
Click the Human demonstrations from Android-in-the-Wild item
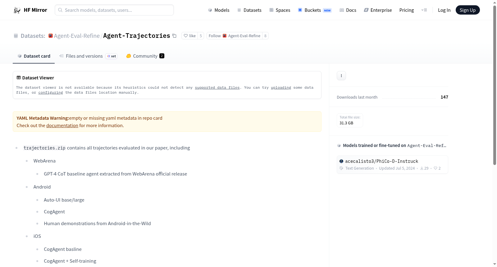(x=97, y=224)
